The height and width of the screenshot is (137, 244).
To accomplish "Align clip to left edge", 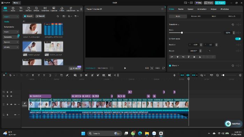I will click(x=172, y=57).
